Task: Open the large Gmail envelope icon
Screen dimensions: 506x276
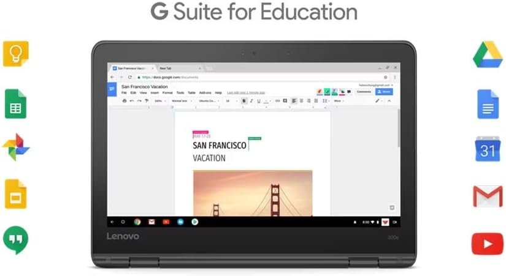Action: tap(488, 196)
